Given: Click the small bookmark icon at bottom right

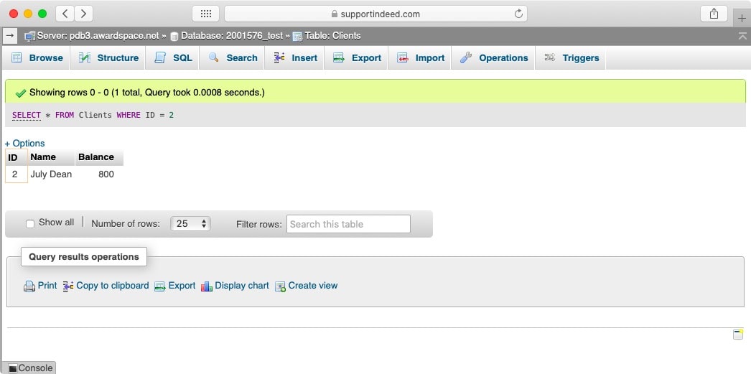Looking at the screenshot, I should click(x=738, y=335).
